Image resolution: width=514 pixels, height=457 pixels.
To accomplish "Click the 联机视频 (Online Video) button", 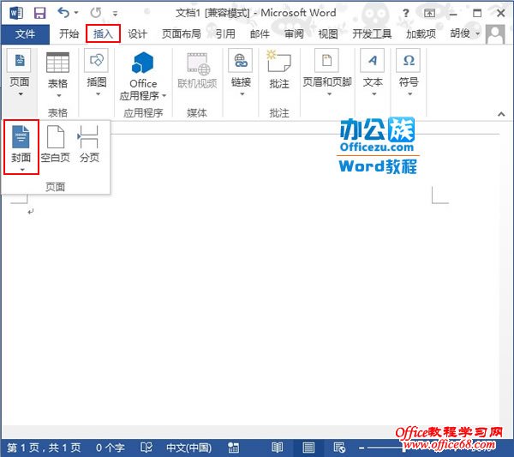I will pos(197,70).
